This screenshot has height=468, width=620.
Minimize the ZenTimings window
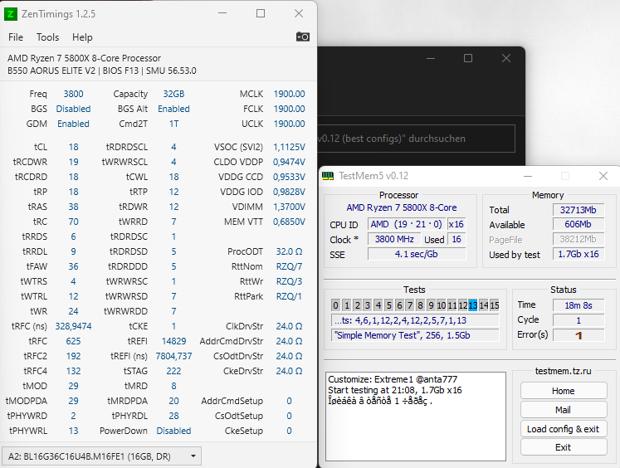coord(222,13)
